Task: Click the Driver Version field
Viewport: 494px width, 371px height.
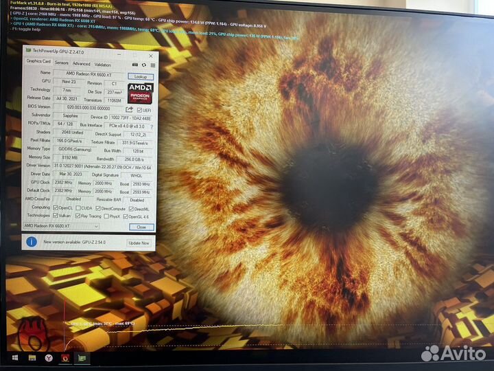Action: [x=102, y=167]
